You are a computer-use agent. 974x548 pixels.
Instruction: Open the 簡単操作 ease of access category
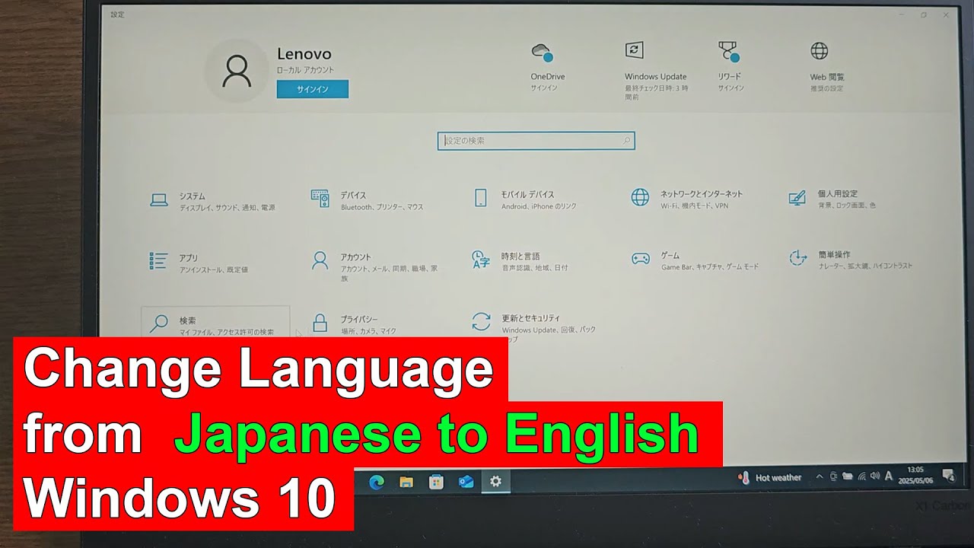coord(850,260)
